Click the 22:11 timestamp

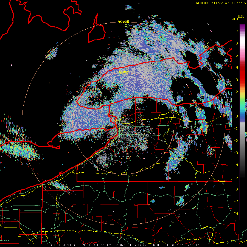point(194,245)
